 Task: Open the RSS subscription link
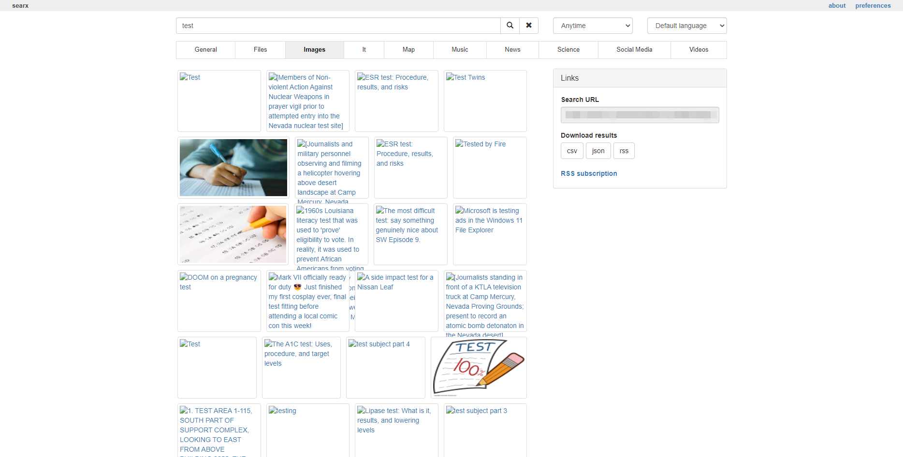coord(589,173)
